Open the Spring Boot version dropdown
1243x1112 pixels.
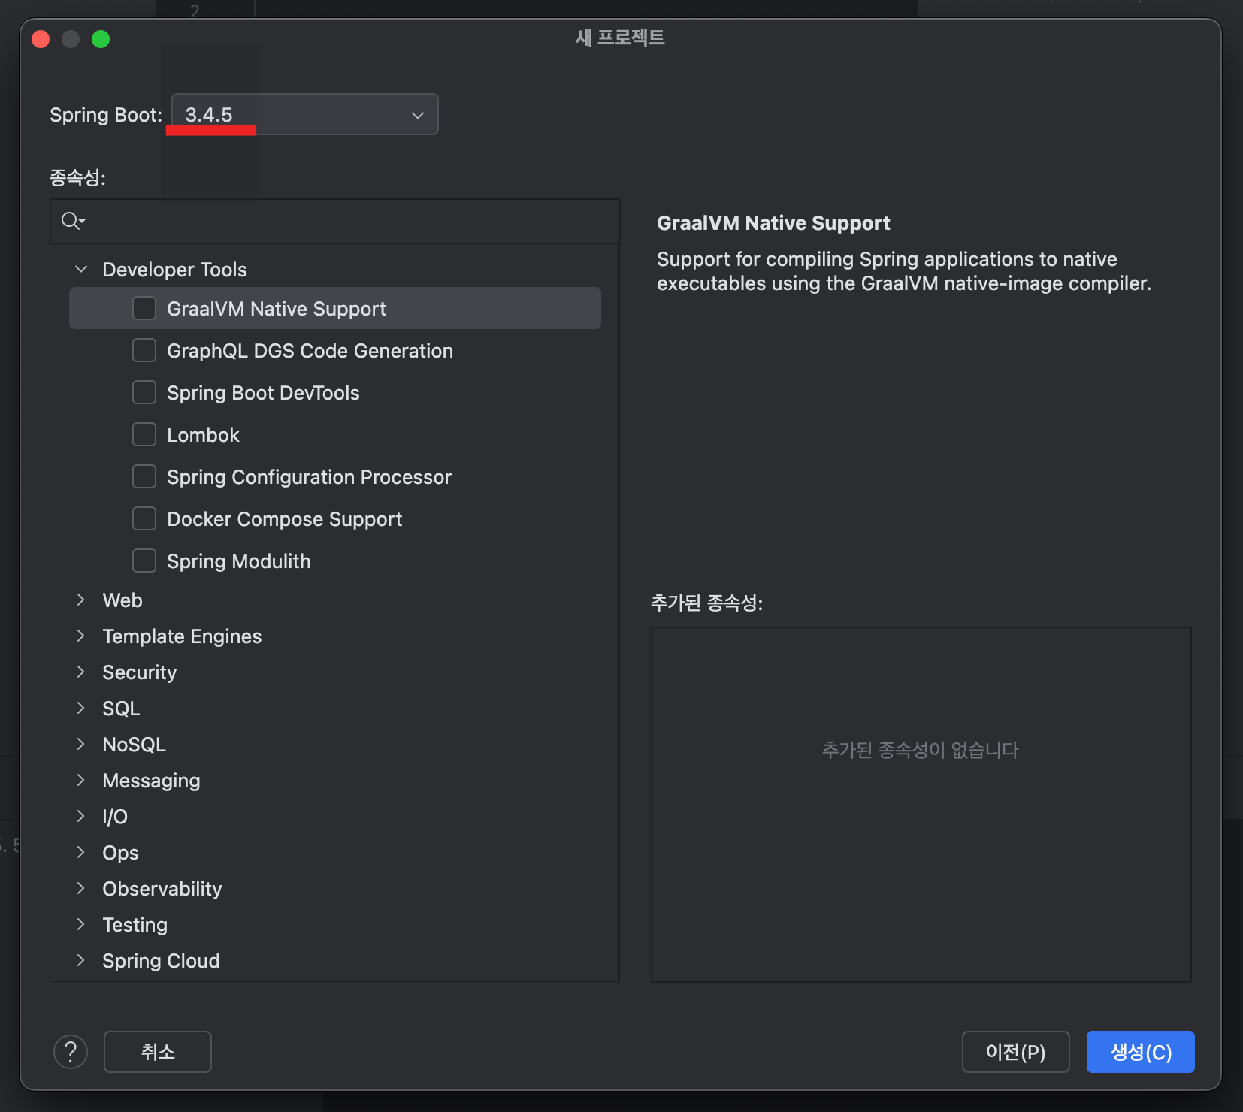305,114
